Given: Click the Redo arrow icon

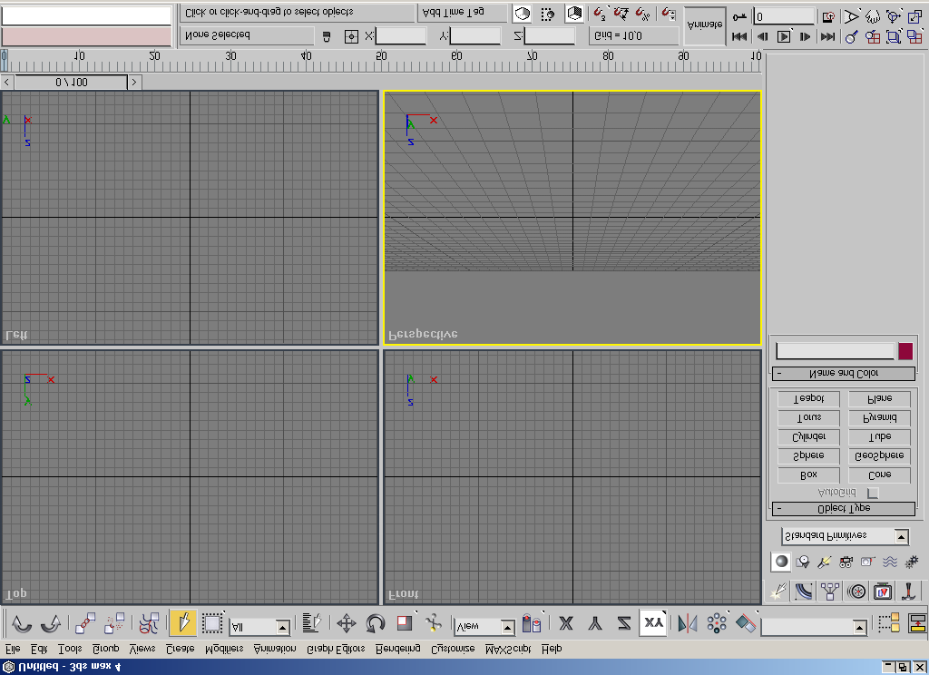Looking at the screenshot, I should [51, 623].
